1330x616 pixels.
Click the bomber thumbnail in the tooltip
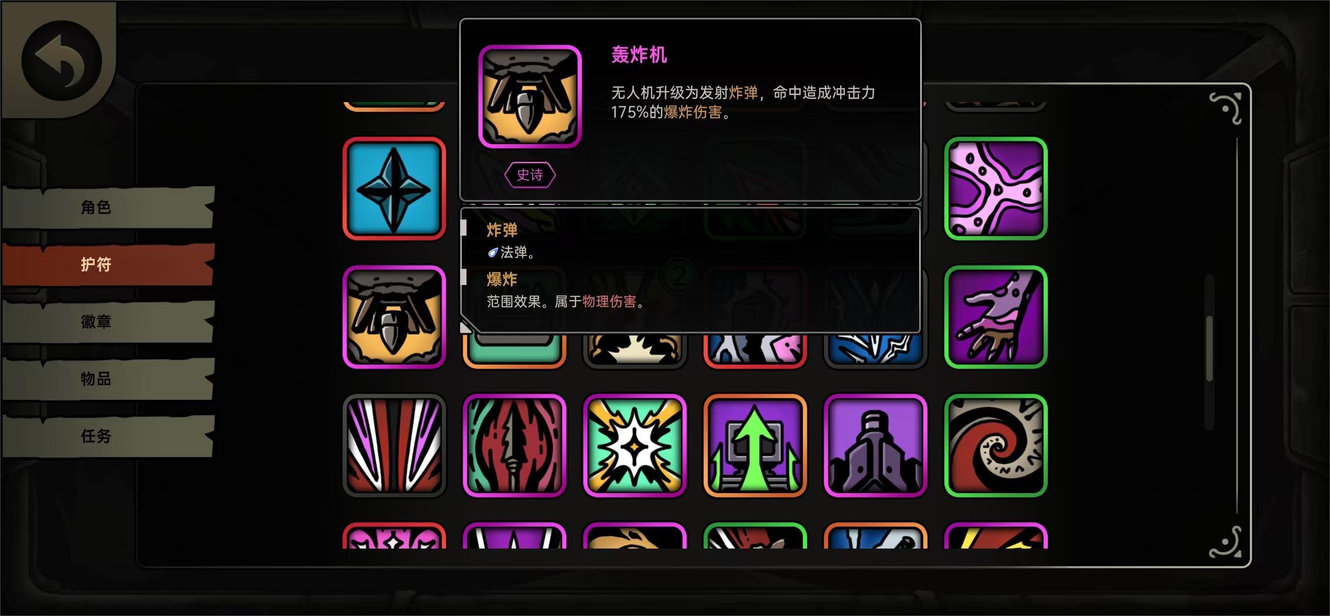(x=530, y=97)
